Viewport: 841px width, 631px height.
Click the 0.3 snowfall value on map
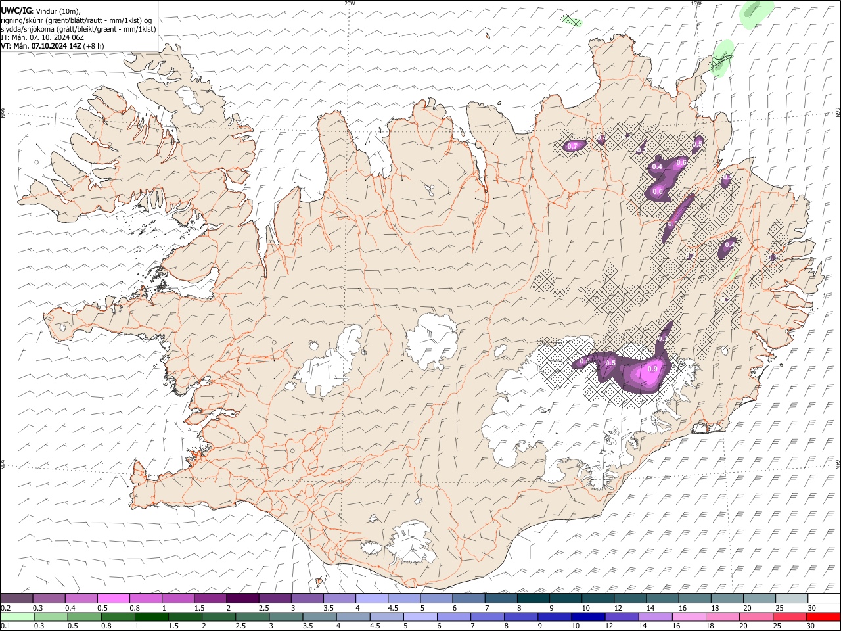click(x=663, y=339)
